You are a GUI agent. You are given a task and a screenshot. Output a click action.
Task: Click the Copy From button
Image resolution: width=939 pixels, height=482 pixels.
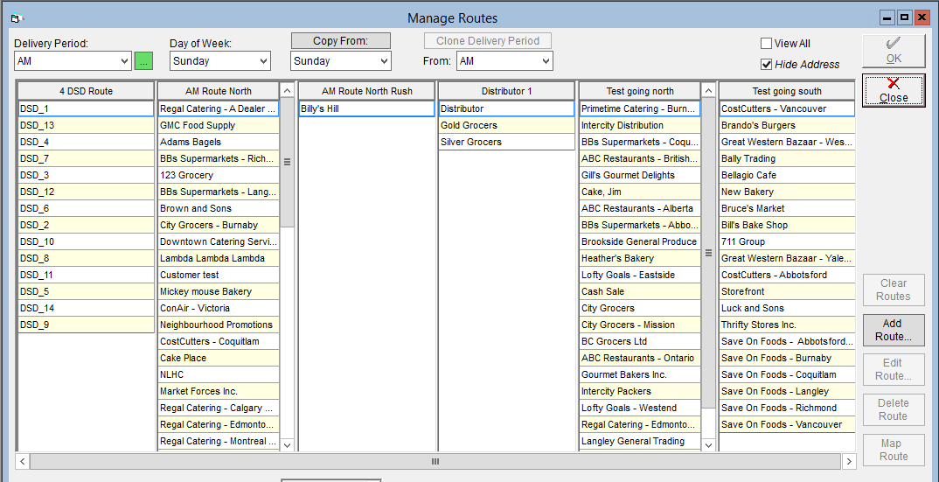341,41
